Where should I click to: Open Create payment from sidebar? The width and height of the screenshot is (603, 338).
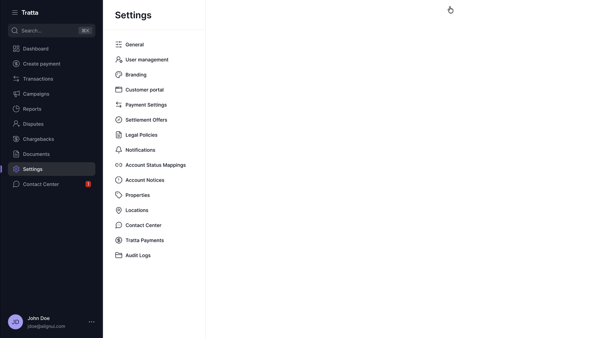point(42,64)
